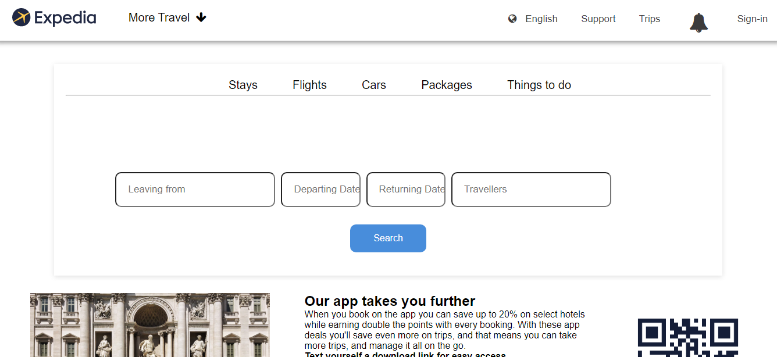Screen dimensions: 777x357
Task: Click the Sign-in link
Action: 752,19
